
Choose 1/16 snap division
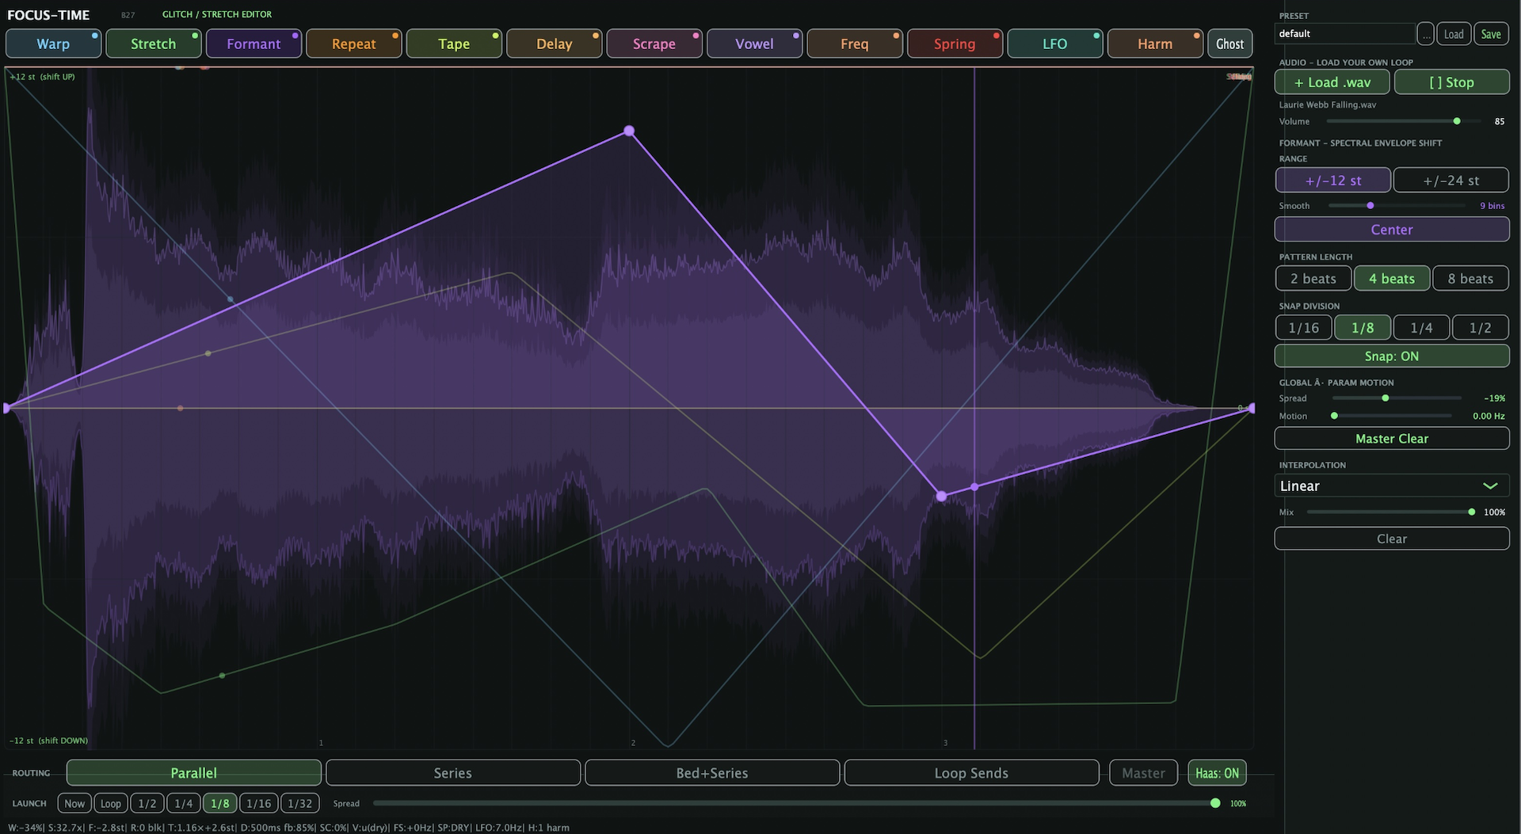(x=1303, y=328)
